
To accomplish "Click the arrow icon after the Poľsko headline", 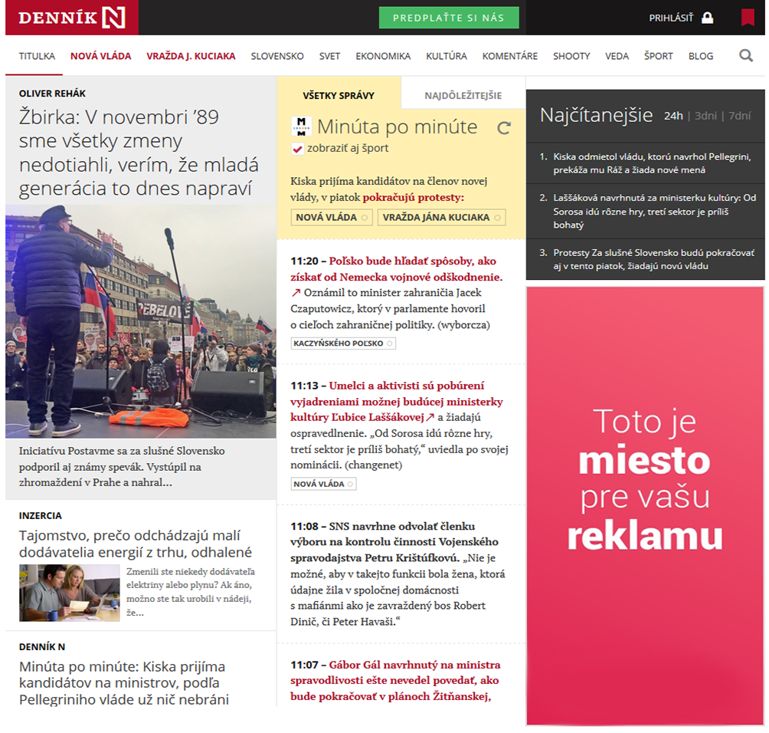I will 295,293.
